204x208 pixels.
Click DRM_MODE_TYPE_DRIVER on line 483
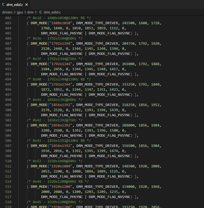[97, 23]
